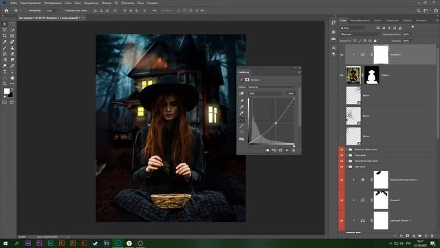Image resolution: width=440 pixels, height=248 pixels.
Task: Open the Steam icon in the taskbar
Action: pyautogui.click(x=96, y=243)
